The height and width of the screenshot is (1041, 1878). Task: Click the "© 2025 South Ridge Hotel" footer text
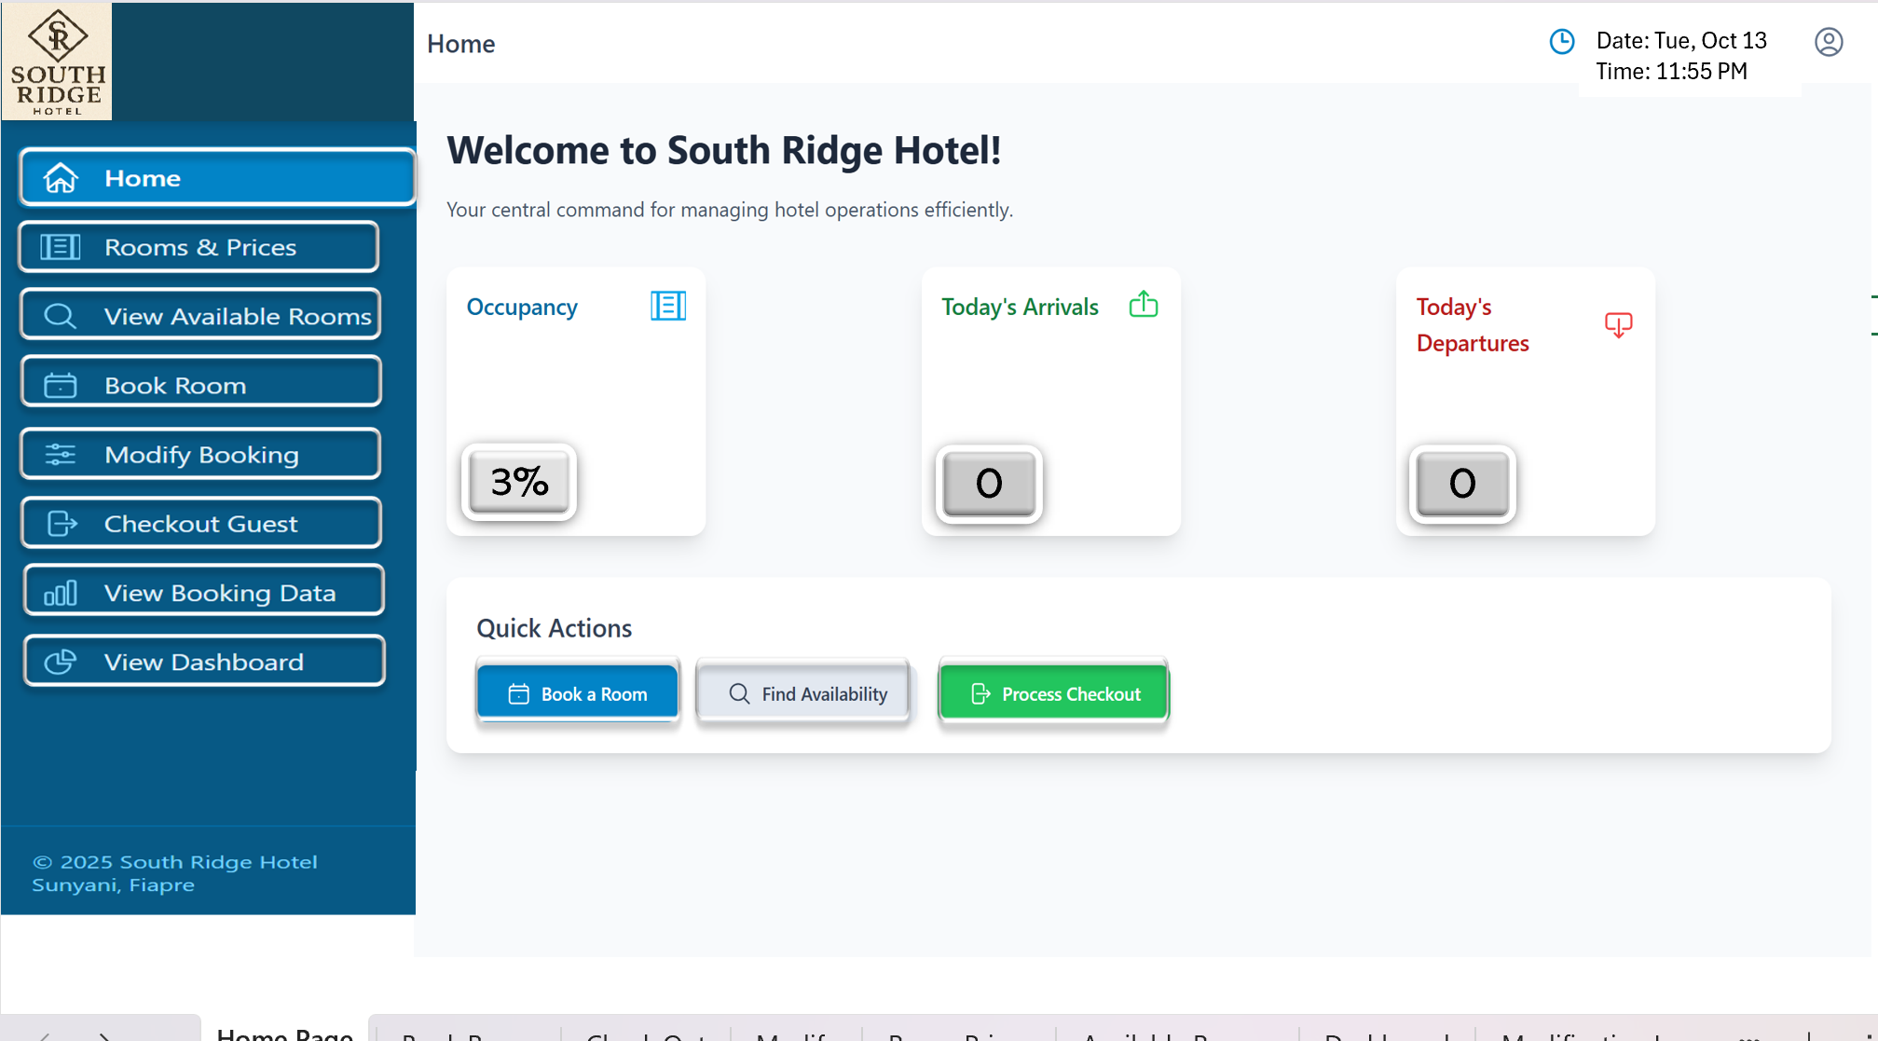coord(175,862)
